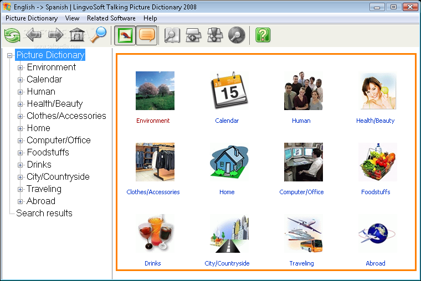Go back with the left arrow icon
Screen dimensions: 421x281
(x=34, y=35)
